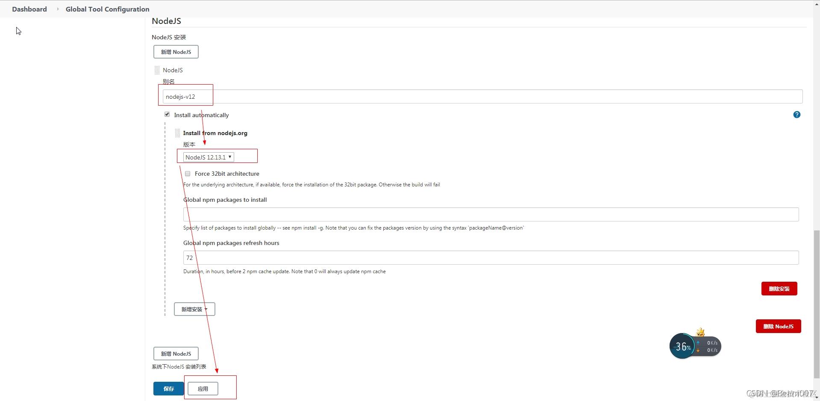The height and width of the screenshot is (401, 820).
Task: Click the red 删除 NodeJS button
Action: pyautogui.click(x=778, y=326)
